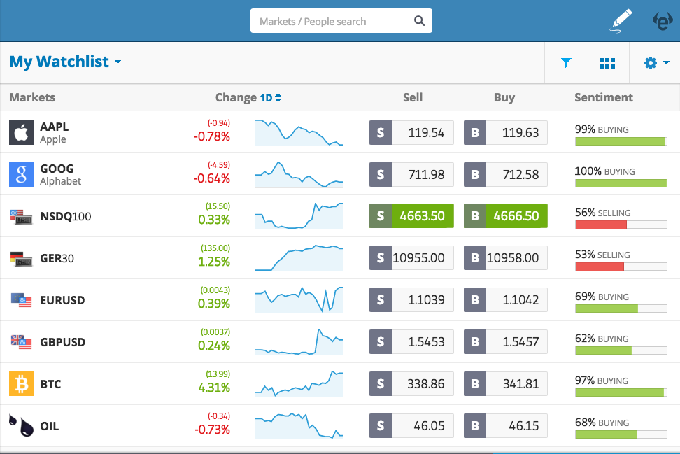Click Buy button for EURUSD at 1.1042

[x=506, y=300]
